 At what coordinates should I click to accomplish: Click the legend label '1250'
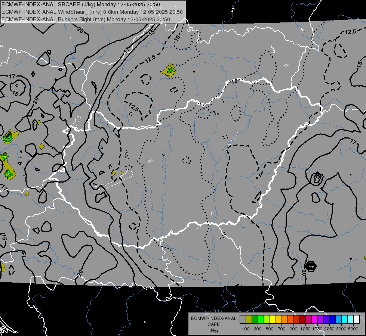pyautogui.click(x=305, y=329)
